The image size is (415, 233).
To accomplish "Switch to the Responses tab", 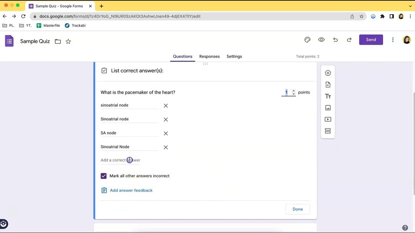I will [x=209, y=56].
